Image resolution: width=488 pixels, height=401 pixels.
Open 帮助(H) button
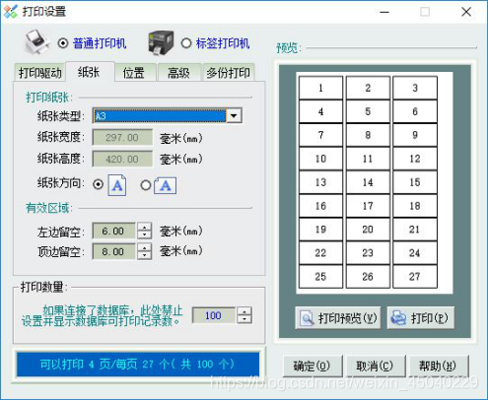(x=439, y=366)
